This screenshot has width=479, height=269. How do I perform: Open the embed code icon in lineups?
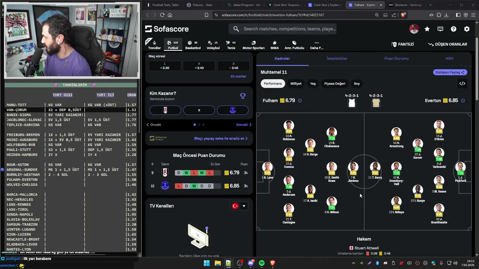coord(462,84)
